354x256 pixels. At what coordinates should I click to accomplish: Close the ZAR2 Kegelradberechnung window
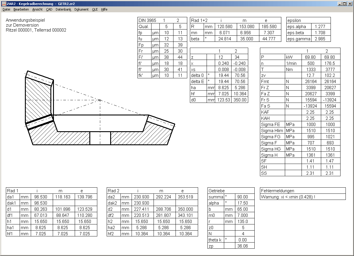pos(350,4)
